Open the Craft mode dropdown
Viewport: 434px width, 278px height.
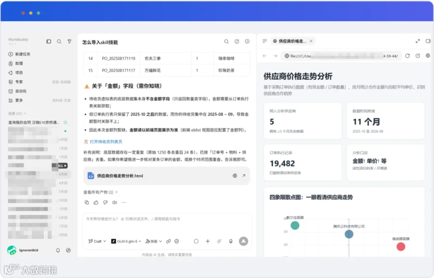click(x=97, y=241)
